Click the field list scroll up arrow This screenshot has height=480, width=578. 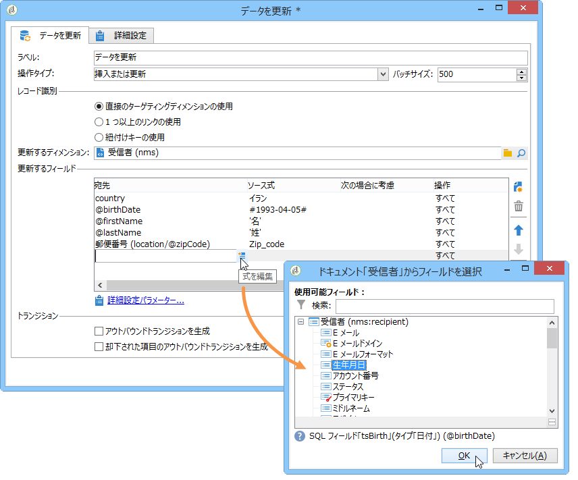(x=552, y=323)
